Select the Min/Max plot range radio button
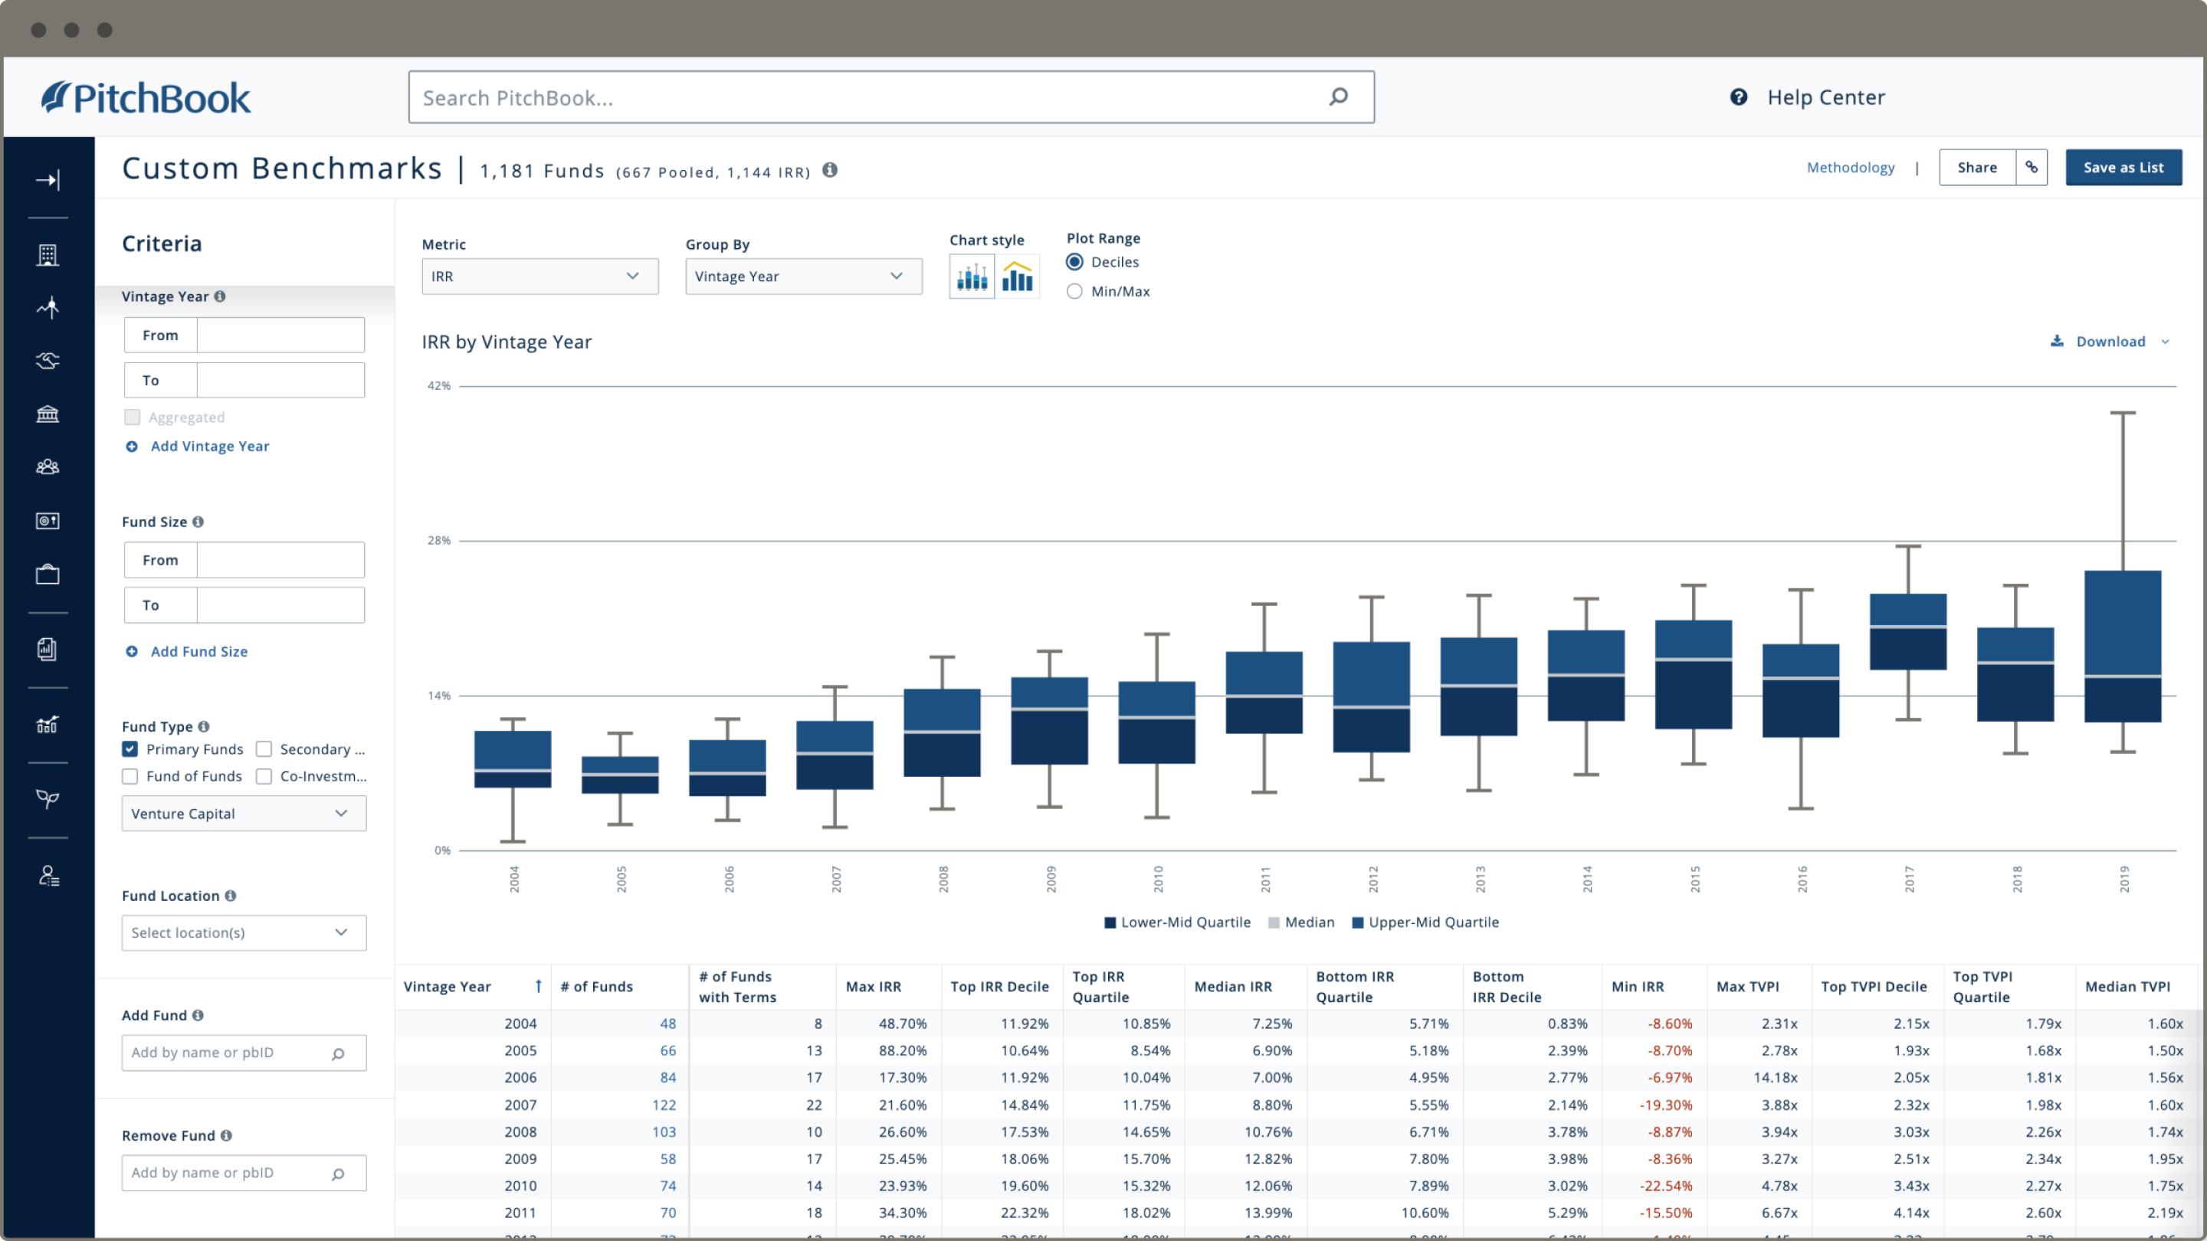 [x=1074, y=291]
